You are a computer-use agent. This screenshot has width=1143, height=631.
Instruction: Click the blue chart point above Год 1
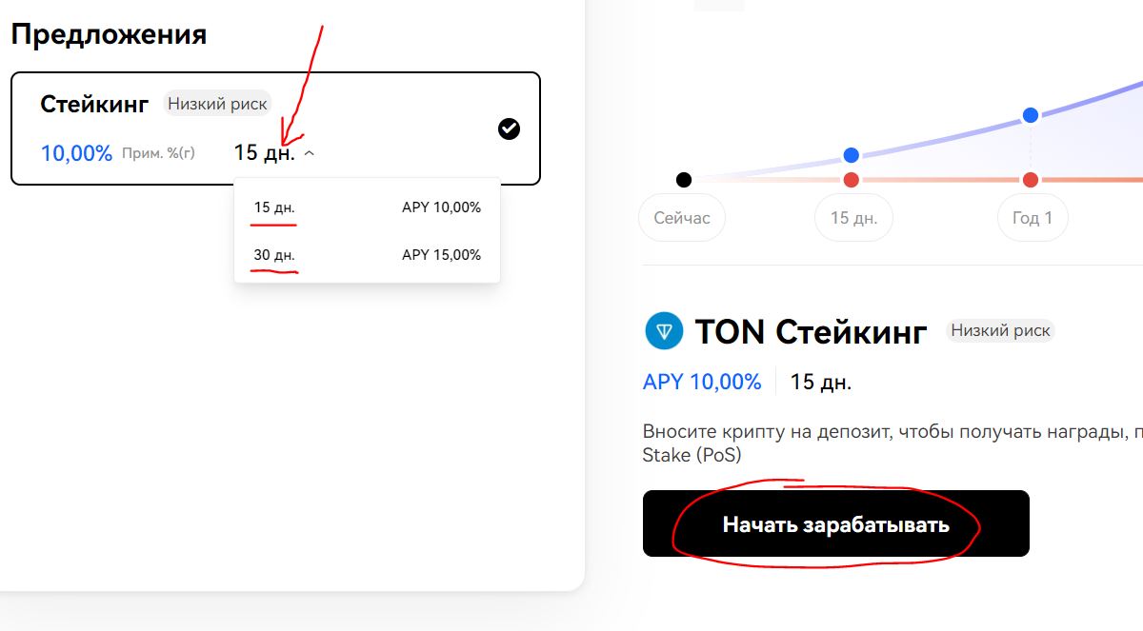tap(1031, 115)
